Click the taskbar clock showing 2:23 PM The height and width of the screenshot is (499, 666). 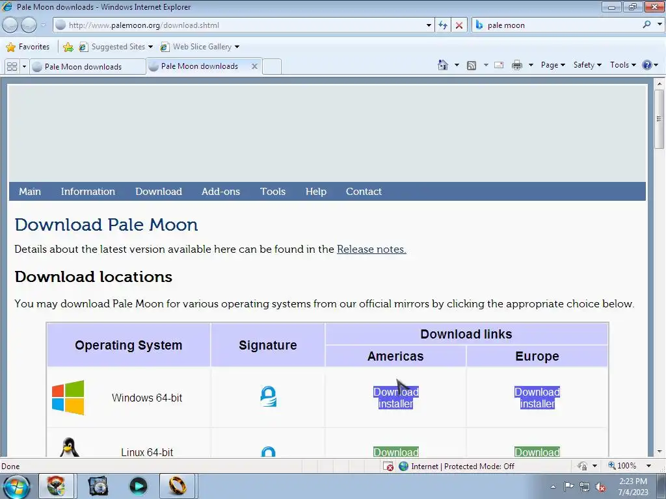(633, 487)
